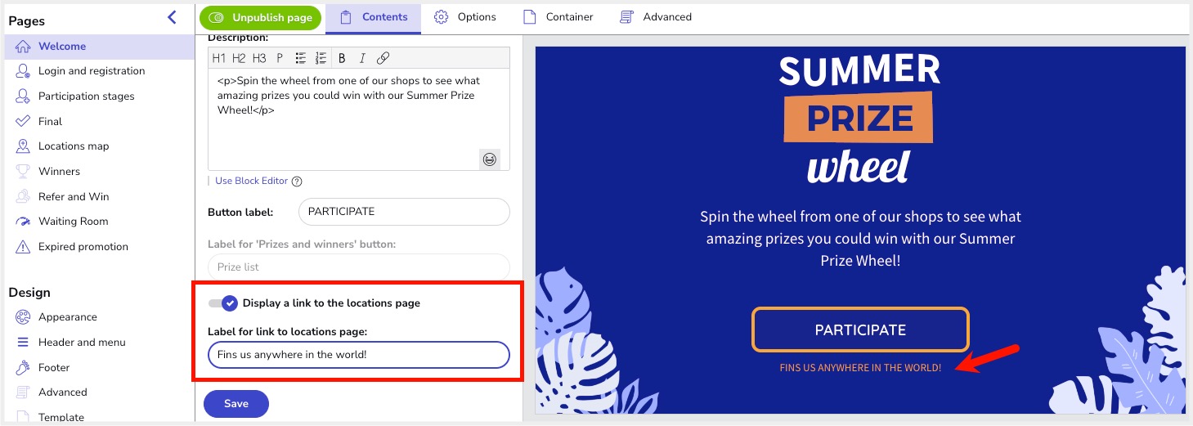Image resolution: width=1193 pixels, height=426 pixels.
Task: Disable the locations page link toggle
Action: [x=222, y=303]
